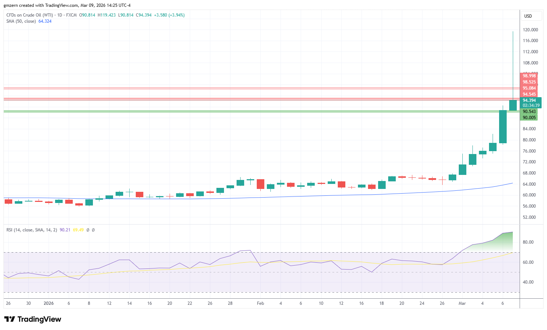547x330 pixels.
Task: Open the USD currency selector
Action: [531, 16]
